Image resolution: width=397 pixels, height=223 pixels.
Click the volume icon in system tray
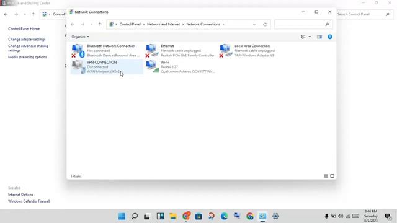[341, 216]
